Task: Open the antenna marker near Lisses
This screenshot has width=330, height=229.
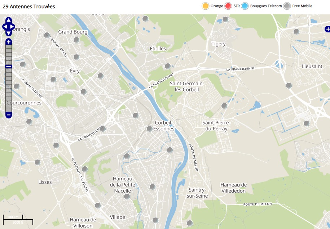Action: 38,162
